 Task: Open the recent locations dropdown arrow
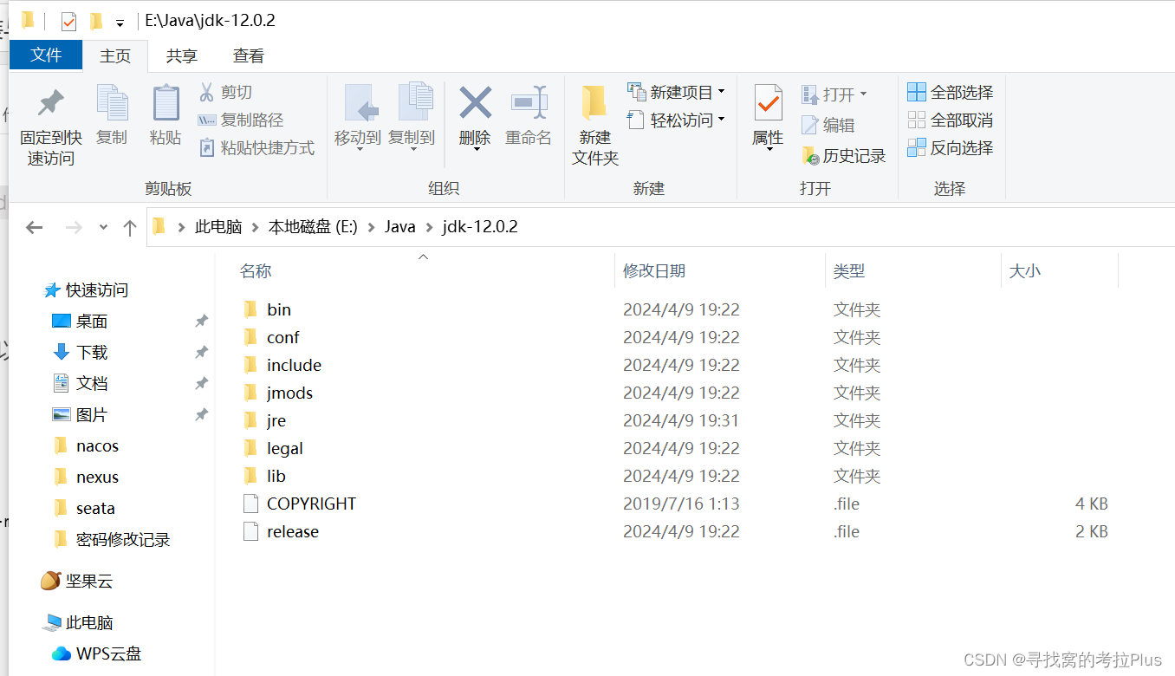103,227
